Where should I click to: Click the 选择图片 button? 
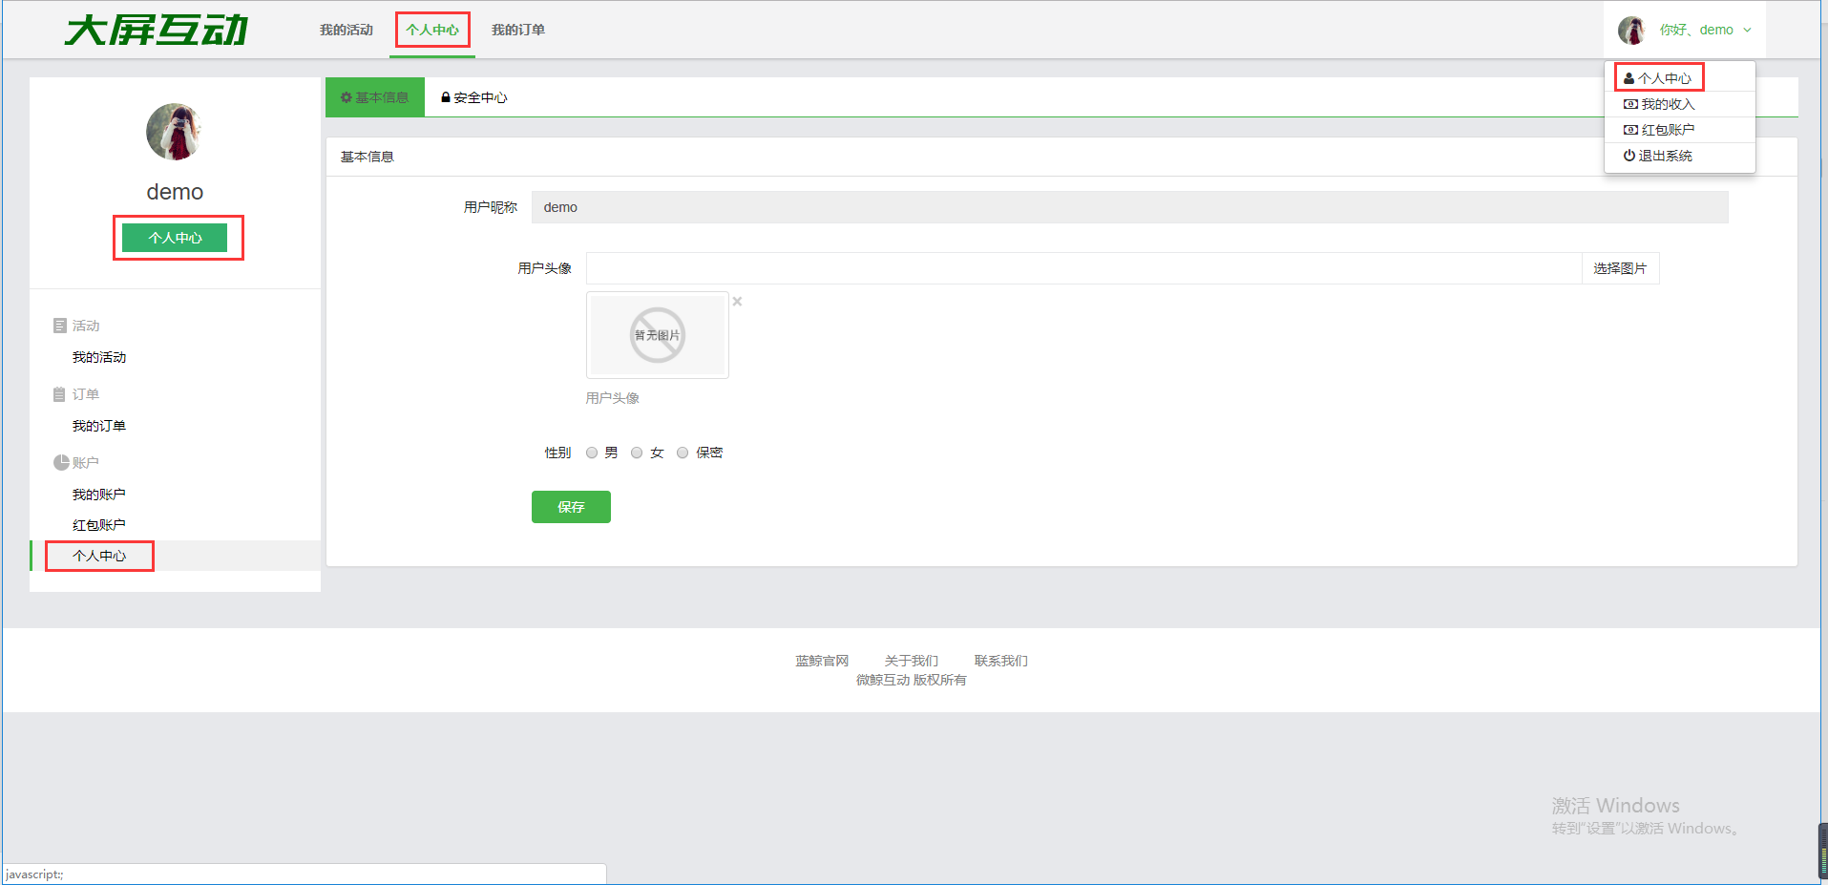1620,268
